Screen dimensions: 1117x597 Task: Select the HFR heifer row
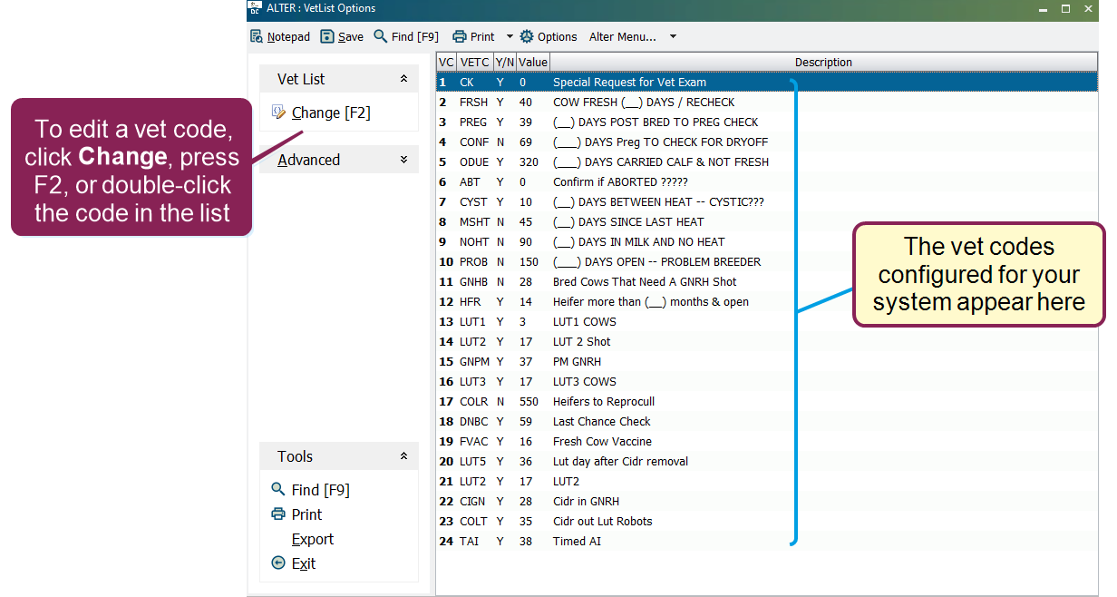point(766,302)
